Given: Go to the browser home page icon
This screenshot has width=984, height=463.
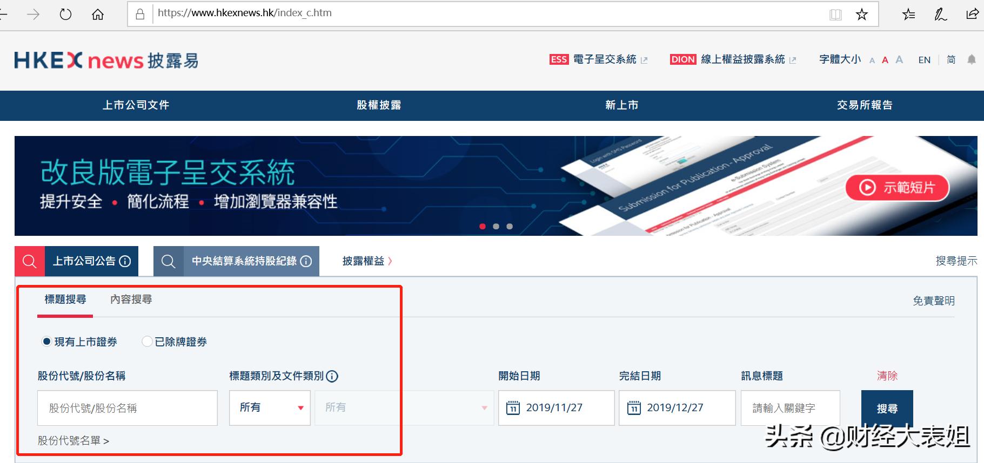Looking at the screenshot, I should 98,14.
